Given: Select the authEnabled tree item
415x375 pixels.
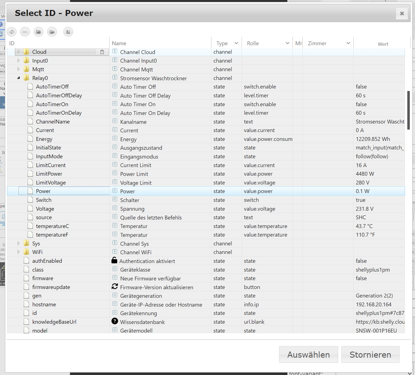Looking at the screenshot, I should (x=47, y=261).
